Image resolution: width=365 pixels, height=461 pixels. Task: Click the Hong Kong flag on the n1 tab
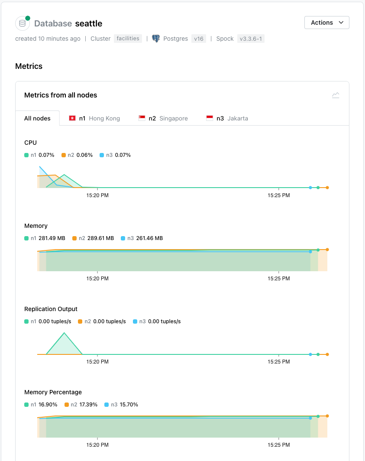tap(72, 117)
